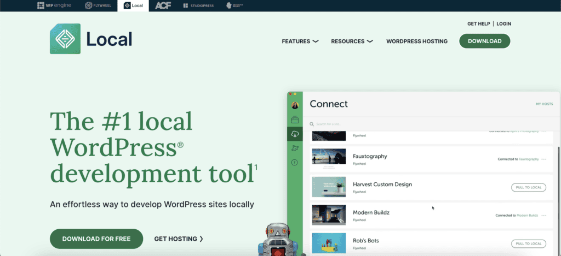561x256 pixels.
Task: Open the Flywheel brand link
Action: click(98, 5)
